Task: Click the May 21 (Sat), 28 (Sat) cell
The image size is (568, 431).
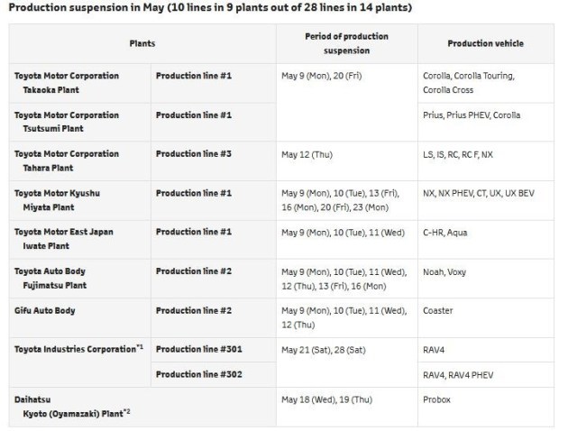Action: (347, 362)
